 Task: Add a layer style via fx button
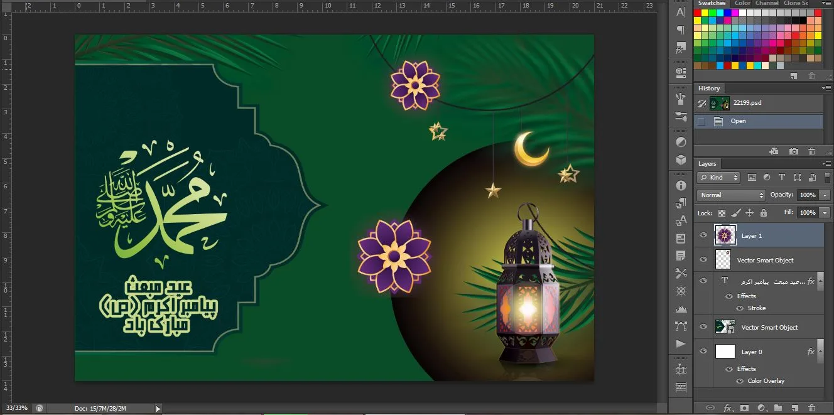coord(727,408)
